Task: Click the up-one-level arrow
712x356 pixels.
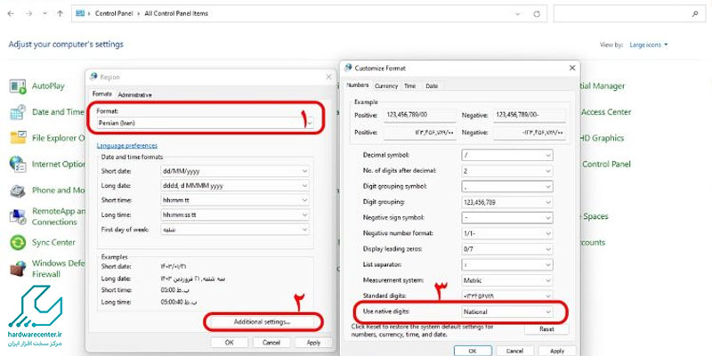Action: click(60, 13)
